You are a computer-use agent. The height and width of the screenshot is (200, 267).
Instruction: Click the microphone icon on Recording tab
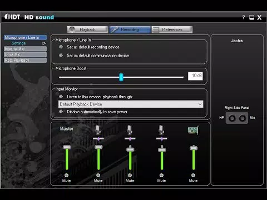[x=114, y=29]
